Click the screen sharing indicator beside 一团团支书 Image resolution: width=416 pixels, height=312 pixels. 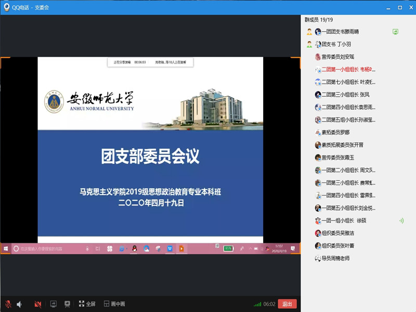coord(395,32)
